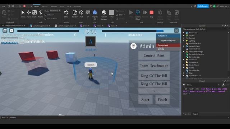Switch to the Properties bottom tab
This screenshot has height=129, width=230.
click(x=187, y=114)
